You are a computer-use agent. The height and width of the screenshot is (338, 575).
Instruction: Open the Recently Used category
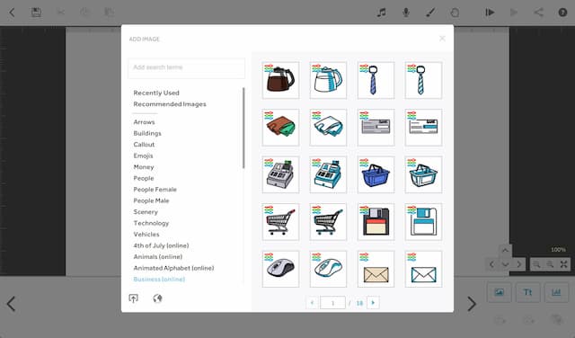(x=156, y=93)
